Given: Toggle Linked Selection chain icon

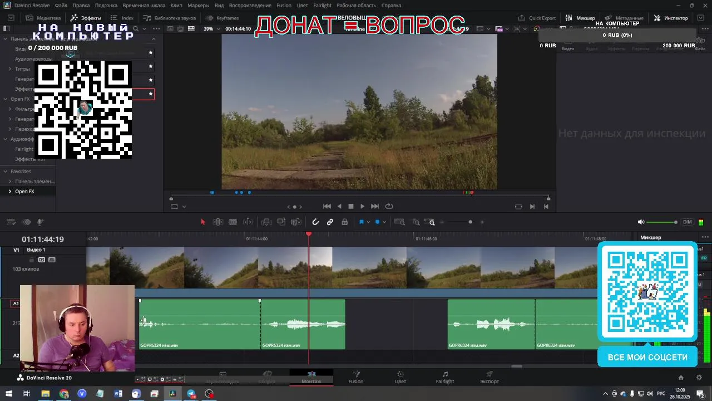Looking at the screenshot, I should pyautogui.click(x=330, y=222).
